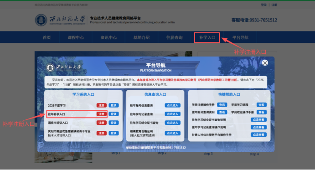
Task: Click the 往年账号信息查询 label
Action: [x=141, y=105]
